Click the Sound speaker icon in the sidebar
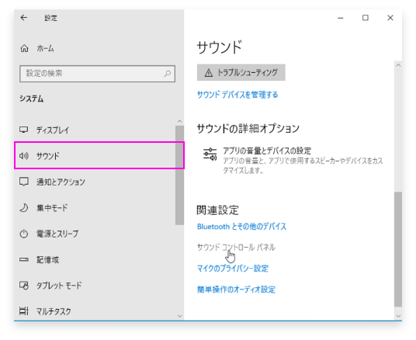The image size is (416, 340). click(x=23, y=155)
